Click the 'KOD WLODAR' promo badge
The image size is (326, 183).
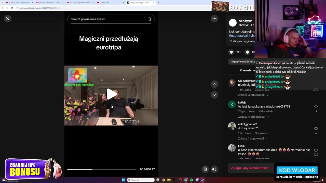click(x=297, y=172)
